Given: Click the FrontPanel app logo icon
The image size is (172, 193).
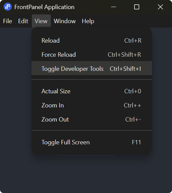Looking at the screenshot, I should click(8, 7).
